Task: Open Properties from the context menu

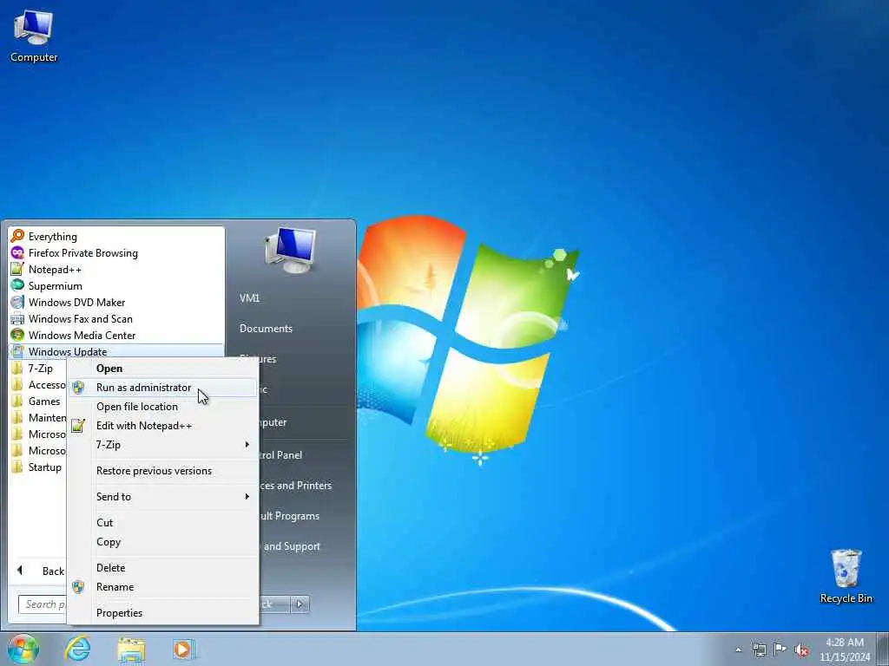Action: click(162, 613)
